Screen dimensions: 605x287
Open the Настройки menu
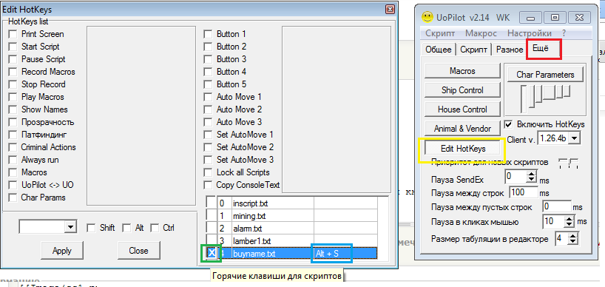pyautogui.click(x=530, y=33)
